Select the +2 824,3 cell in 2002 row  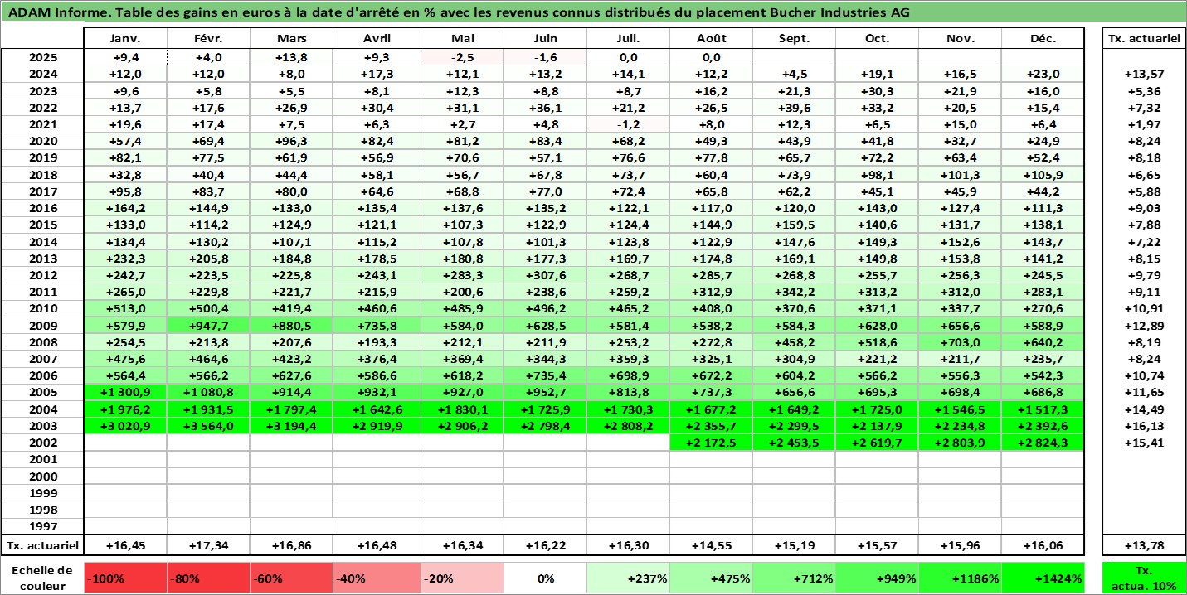pos(1043,443)
